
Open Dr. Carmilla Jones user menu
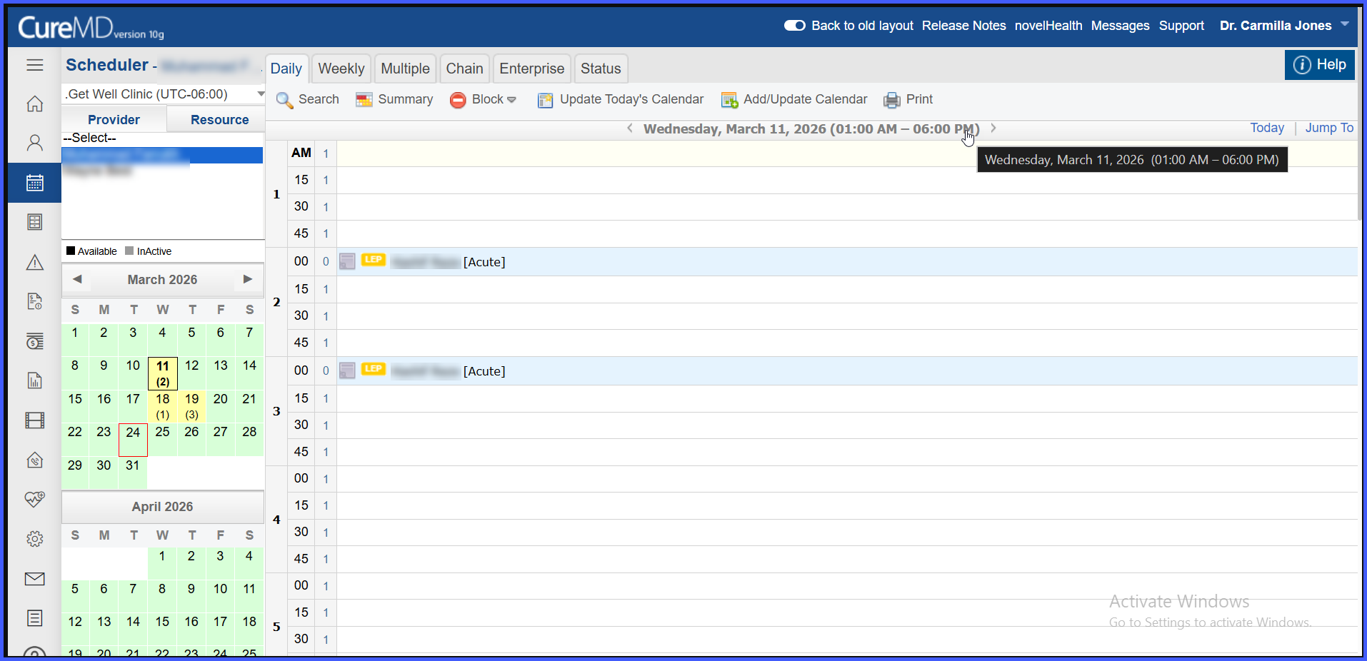click(x=1284, y=26)
